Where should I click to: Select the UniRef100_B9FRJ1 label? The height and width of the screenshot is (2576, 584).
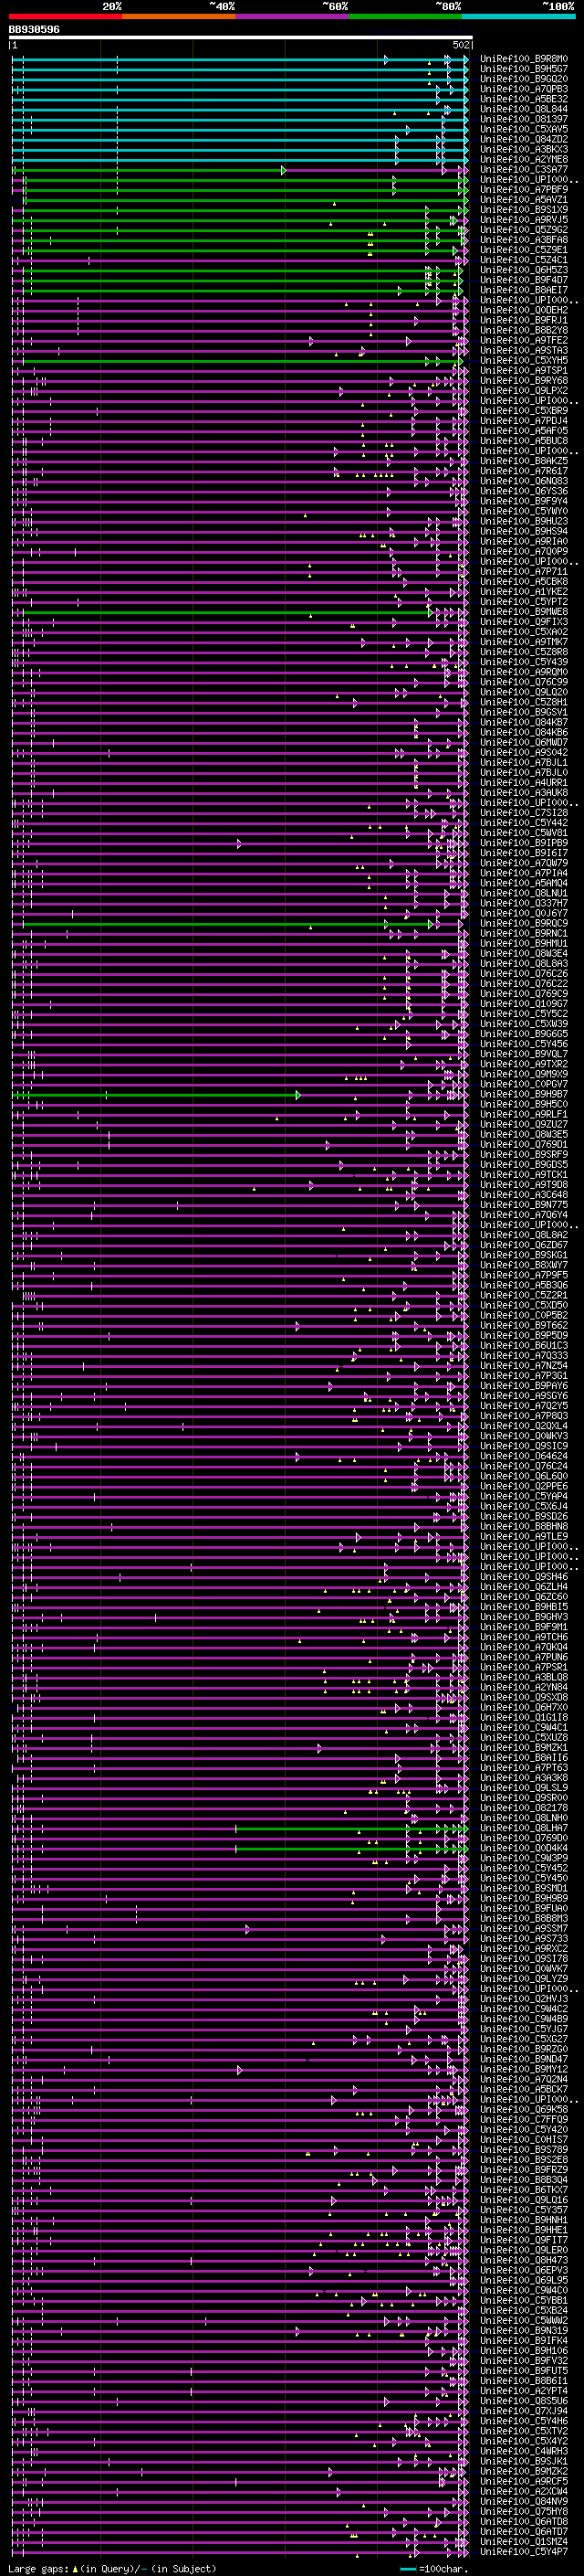click(524, 320)
